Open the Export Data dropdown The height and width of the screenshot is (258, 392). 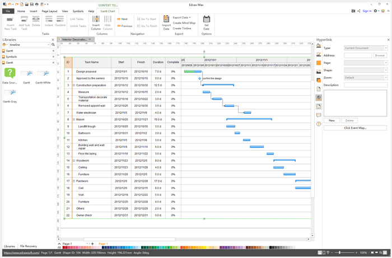click(181, 17)
